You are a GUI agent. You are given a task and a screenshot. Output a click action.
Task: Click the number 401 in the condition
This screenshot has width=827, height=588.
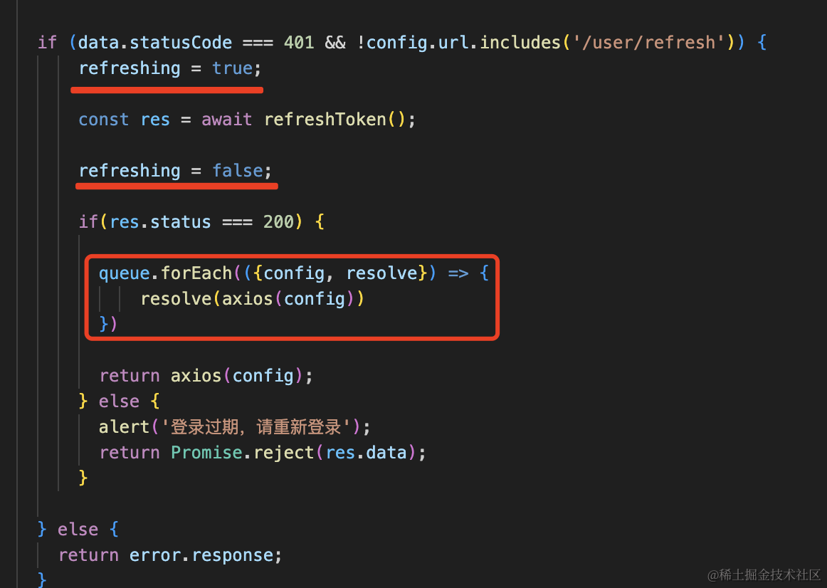click(x=299, y=43)
